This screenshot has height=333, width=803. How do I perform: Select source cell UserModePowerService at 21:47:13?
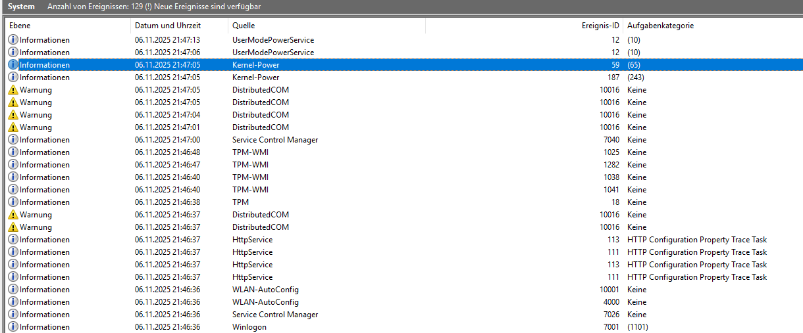(x=273, y=40)
